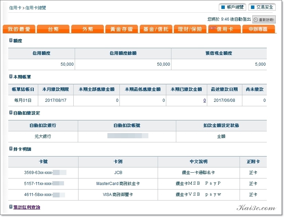Click card number 4611-58xx-xxxx

point(44,195)
